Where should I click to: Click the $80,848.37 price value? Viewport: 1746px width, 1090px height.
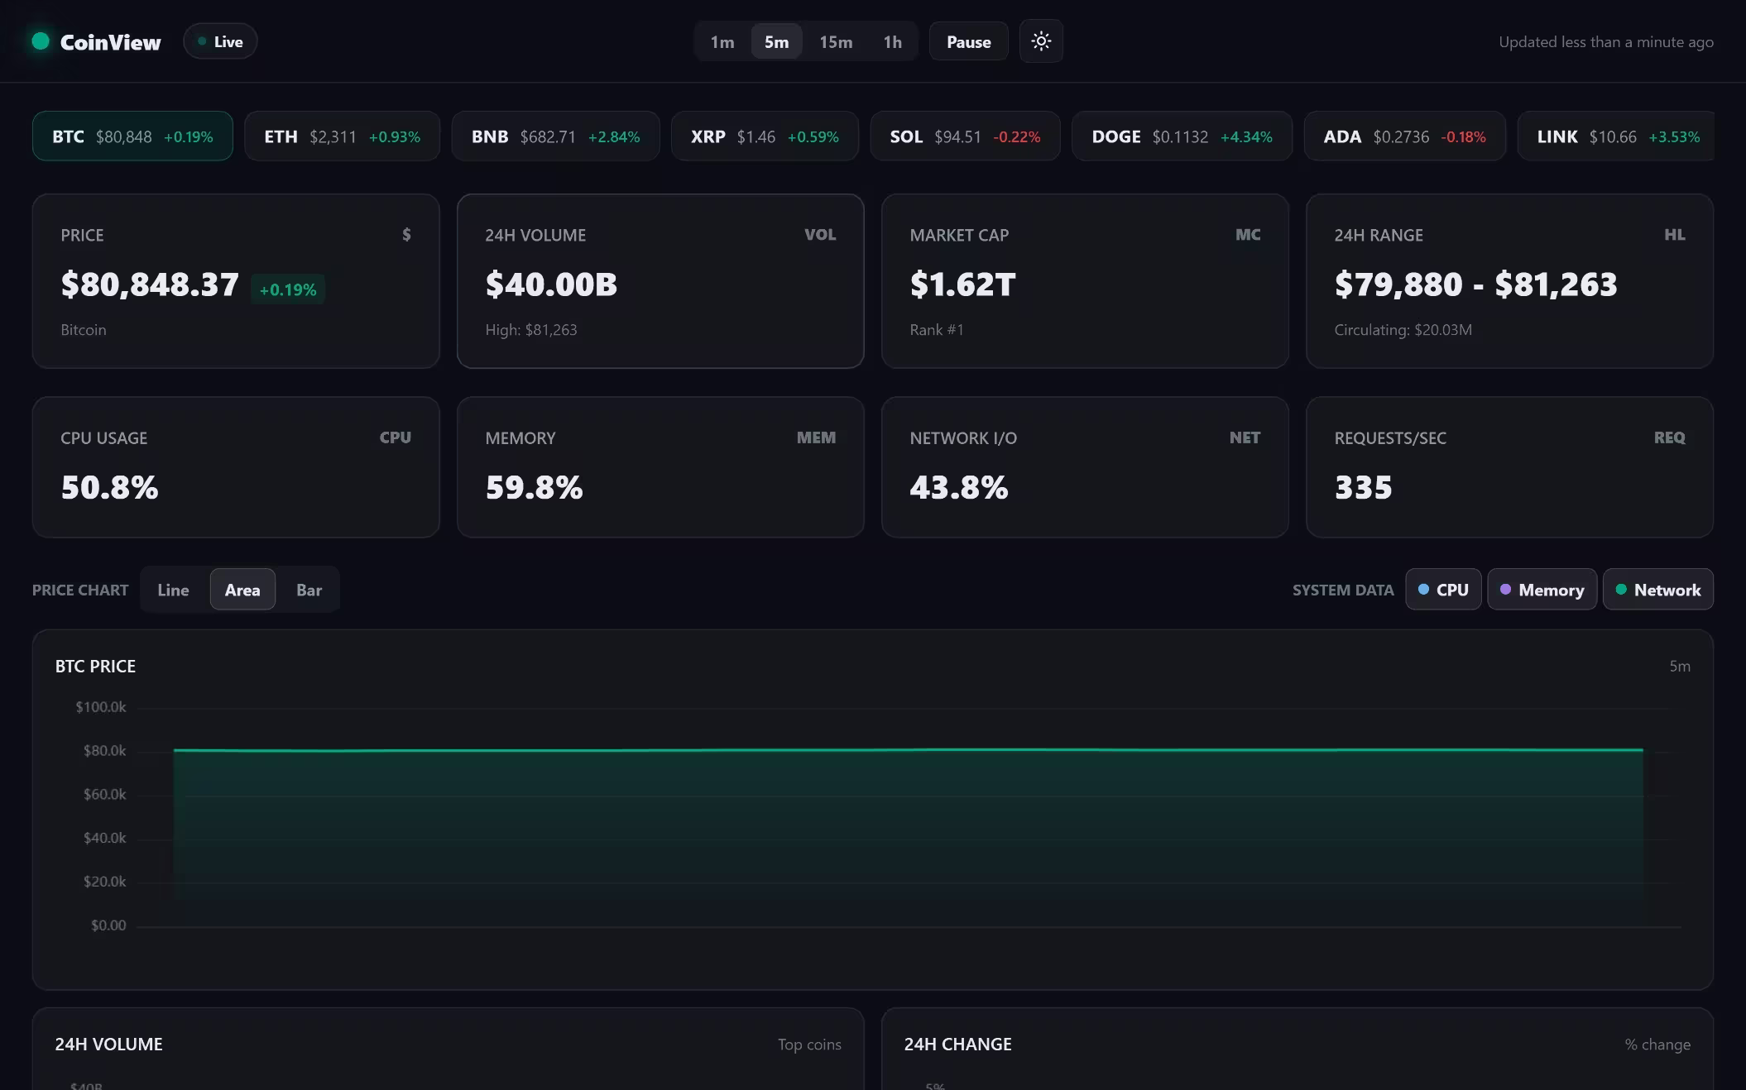point(150,284)
